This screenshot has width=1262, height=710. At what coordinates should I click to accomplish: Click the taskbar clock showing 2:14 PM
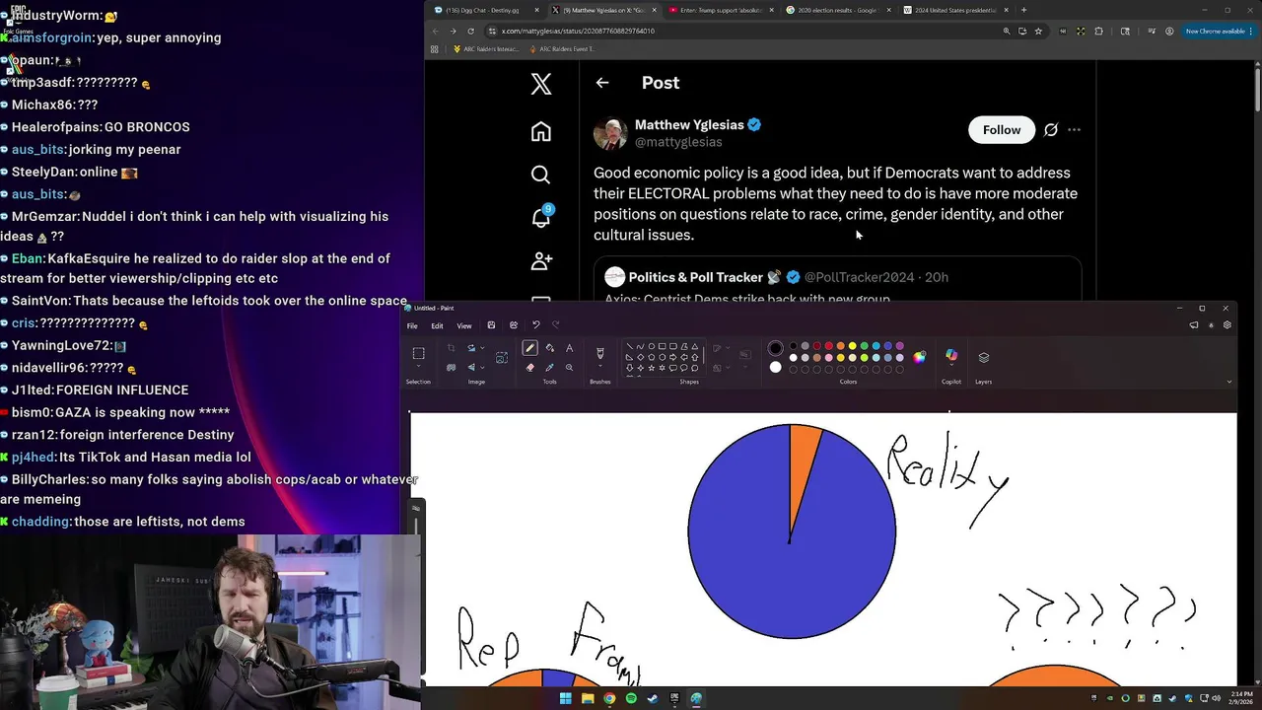(1241, 698)
